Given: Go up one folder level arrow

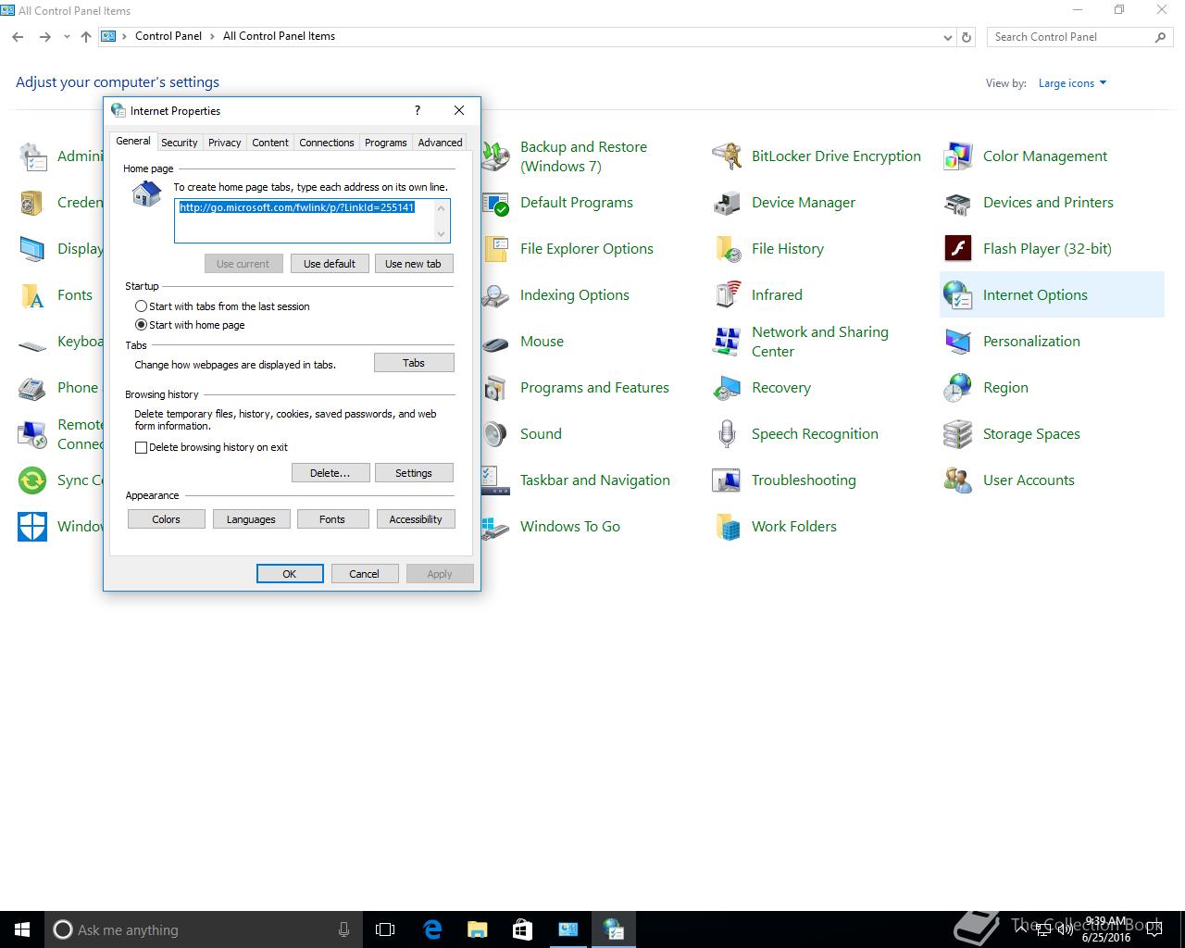Looking at the screenshot, I should tap(86, 37).
